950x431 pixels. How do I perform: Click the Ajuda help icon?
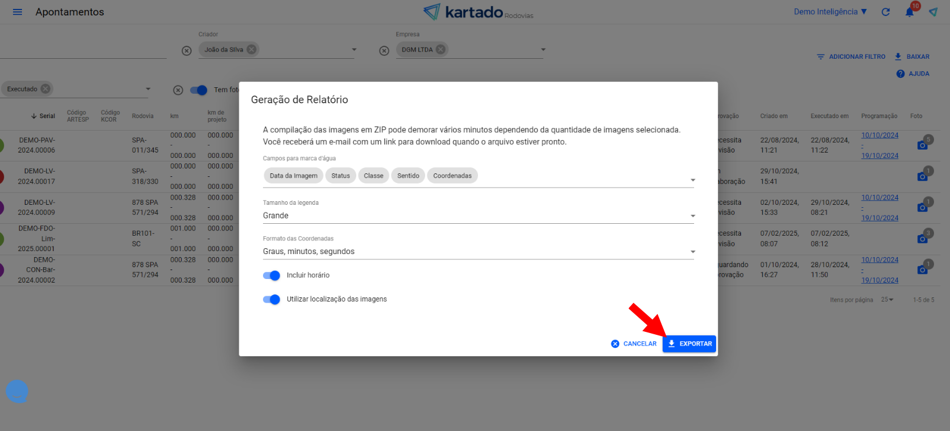pyautogui.click(x=900, y=74)
